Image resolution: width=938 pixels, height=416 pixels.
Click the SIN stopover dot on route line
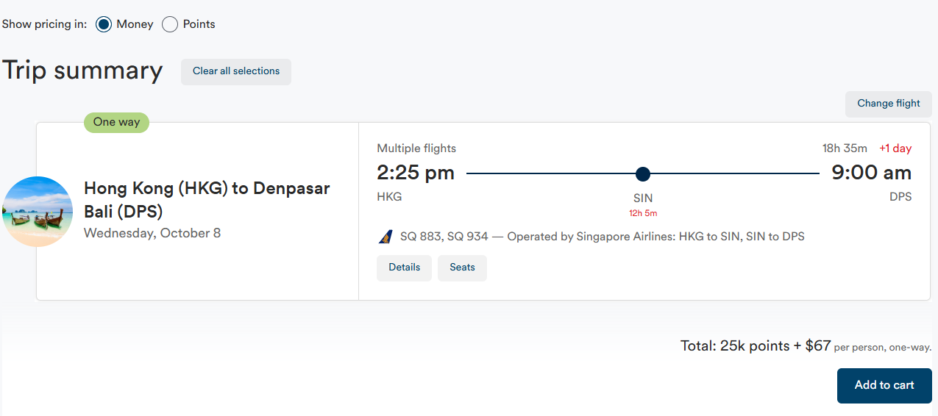(643, 174)
